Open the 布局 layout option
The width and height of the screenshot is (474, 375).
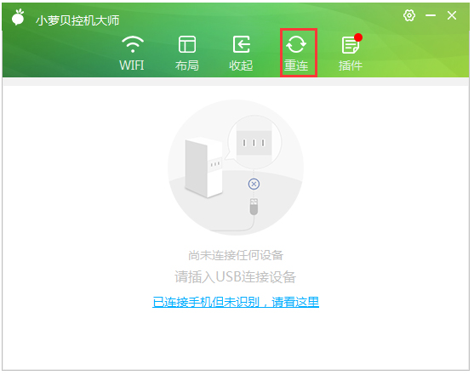click(187, 54)
